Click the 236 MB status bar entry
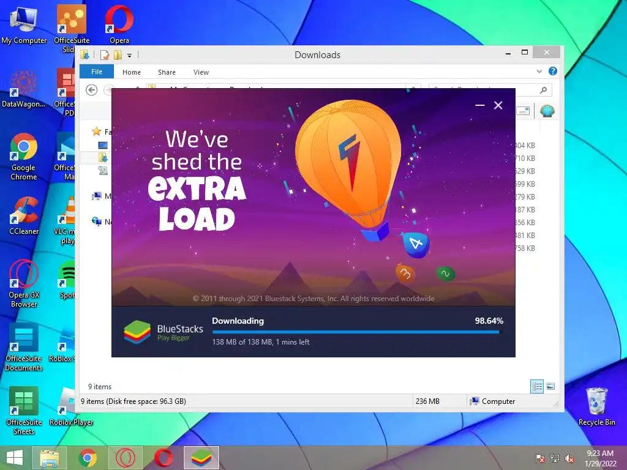The image size is (627, 470). [x=427, y=401]
